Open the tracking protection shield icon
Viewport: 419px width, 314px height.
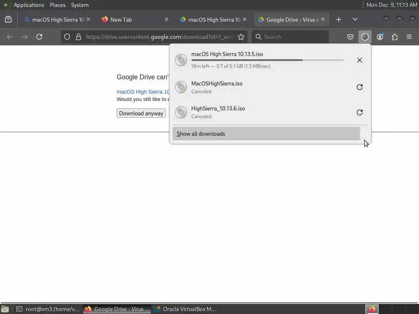coord(67,37)
